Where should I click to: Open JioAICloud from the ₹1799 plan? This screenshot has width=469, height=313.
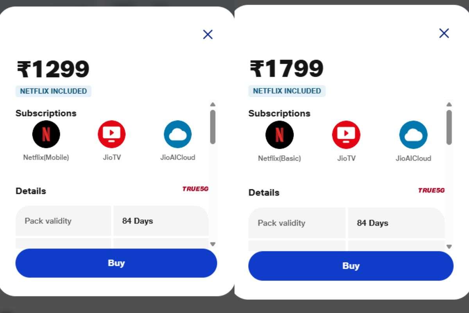tap(413, 135)
